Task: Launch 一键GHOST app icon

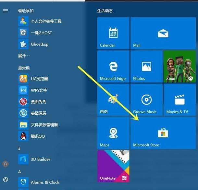Action: pos(23,32)
